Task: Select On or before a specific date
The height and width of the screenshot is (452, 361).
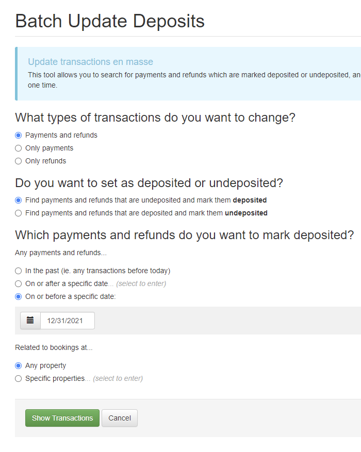Action: (19, 296)
